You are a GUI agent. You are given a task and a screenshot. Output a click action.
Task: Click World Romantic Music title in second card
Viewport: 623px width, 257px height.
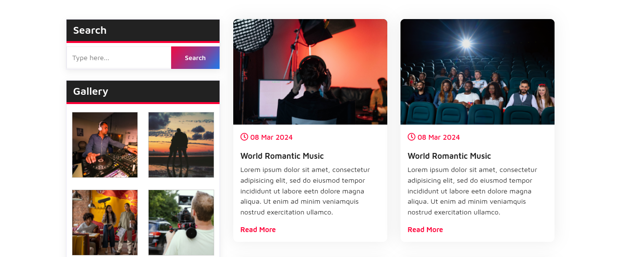(449, 156)
